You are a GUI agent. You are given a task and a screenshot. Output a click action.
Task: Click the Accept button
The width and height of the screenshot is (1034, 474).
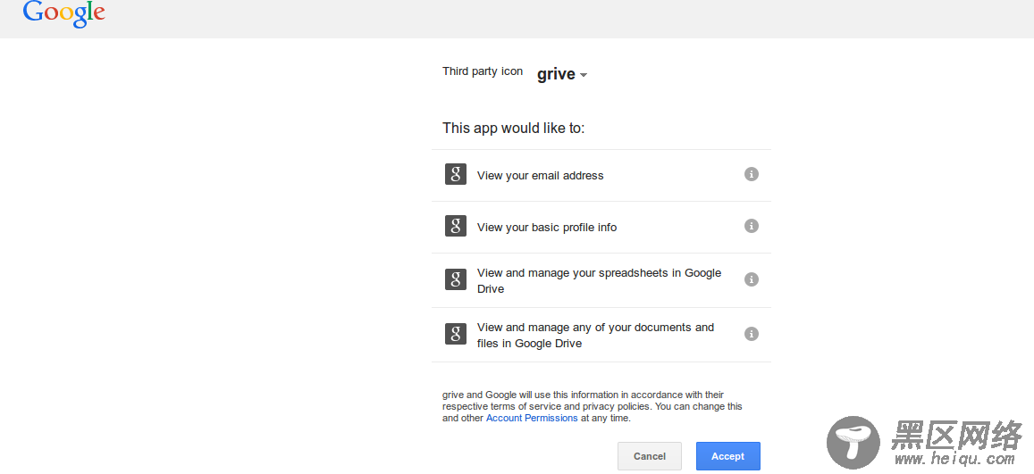[x=728, y=456]
